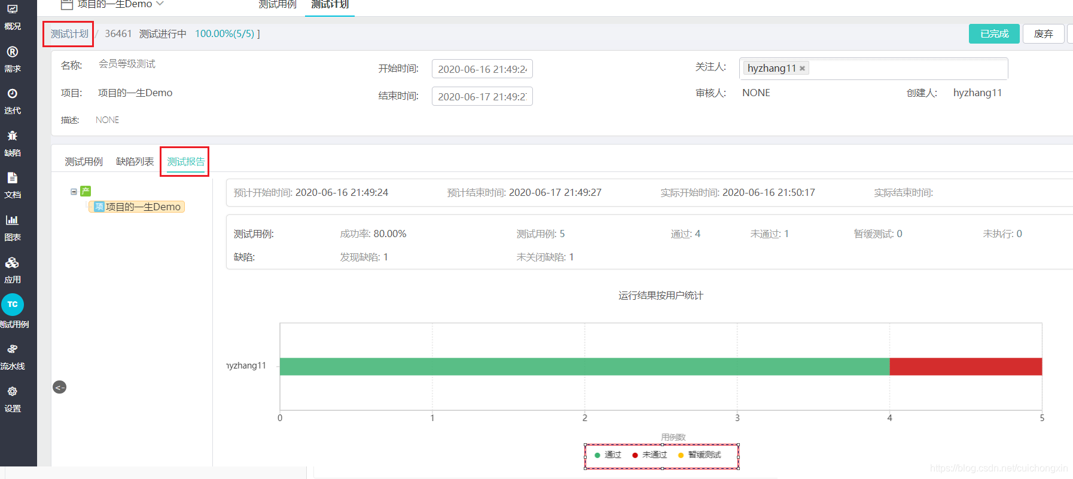Click the creator name hyzhang11

[977, 93]
